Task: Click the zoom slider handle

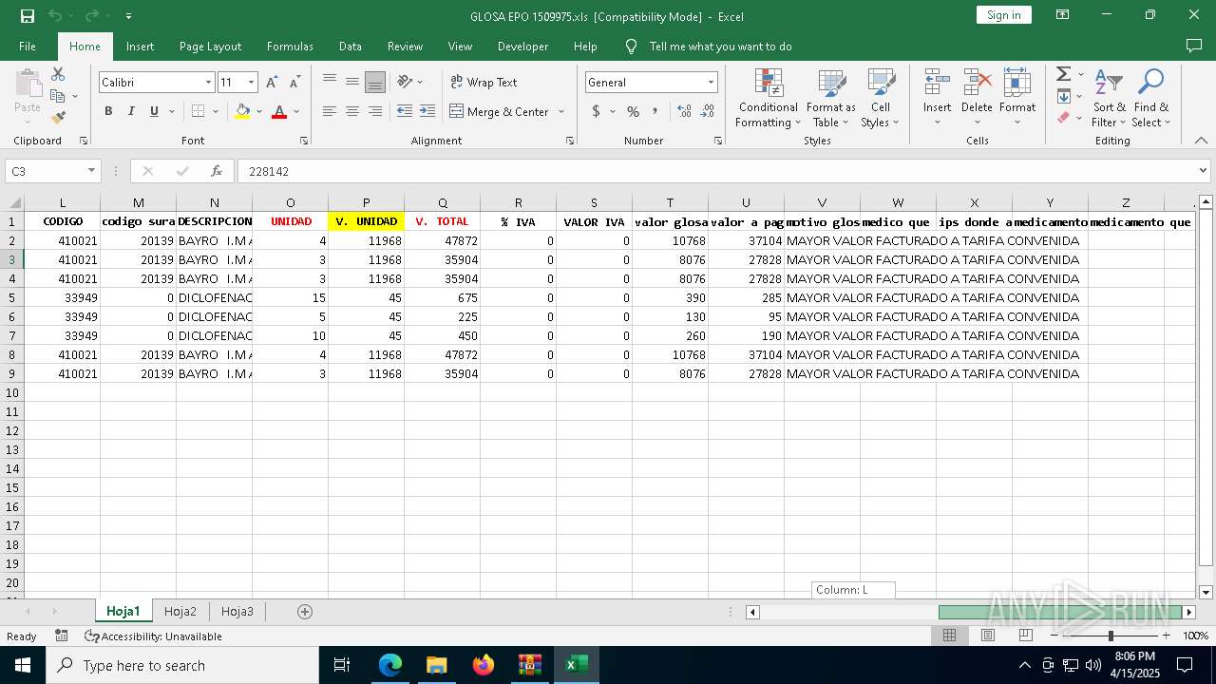Action: (x=1111, y=636)
